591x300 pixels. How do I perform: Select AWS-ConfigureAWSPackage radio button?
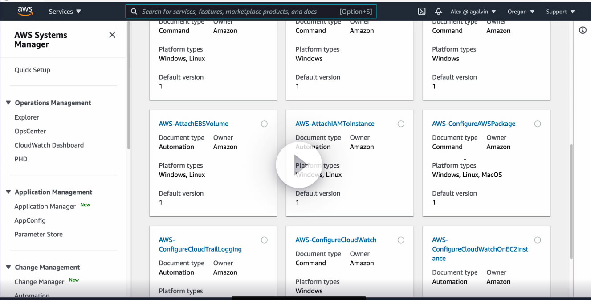pyautogui.click(x=538, y=124)
